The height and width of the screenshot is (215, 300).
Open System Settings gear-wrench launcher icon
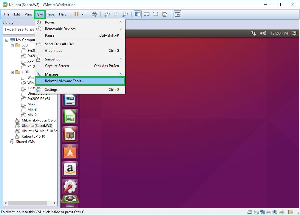(70, 186)
